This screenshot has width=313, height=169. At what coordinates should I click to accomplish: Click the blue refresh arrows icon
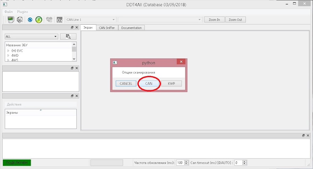(30, 20)
